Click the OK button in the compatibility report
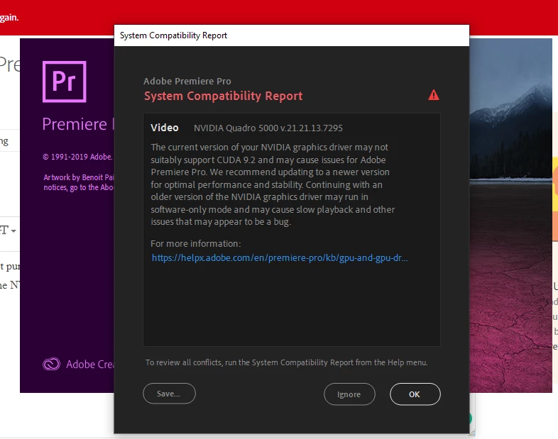 (x=415, y=394)
